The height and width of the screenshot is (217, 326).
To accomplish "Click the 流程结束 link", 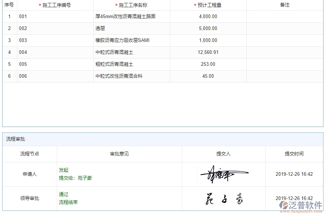I will (x=67, y=202).
